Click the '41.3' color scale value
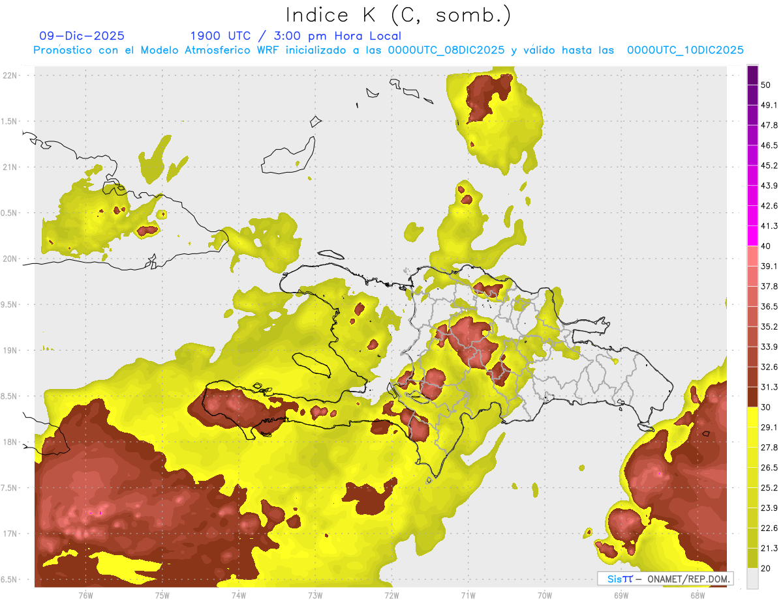 (x=769, y=226)
